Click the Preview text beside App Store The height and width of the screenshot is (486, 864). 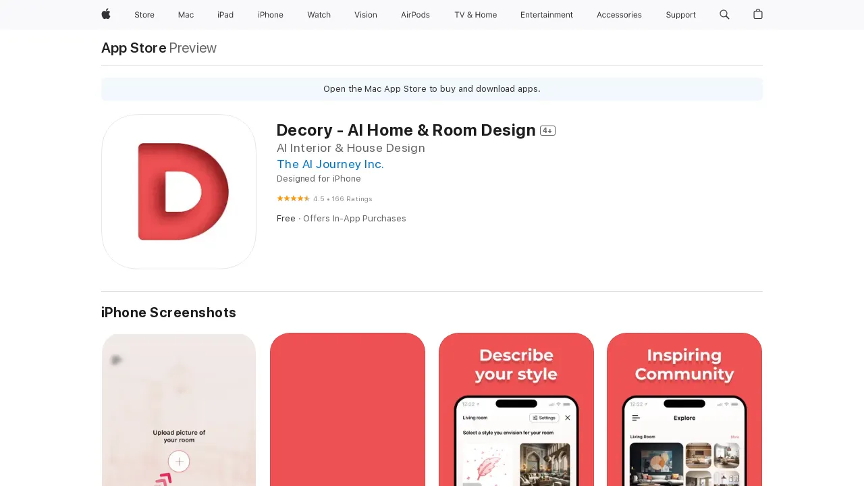click(193, 48)
